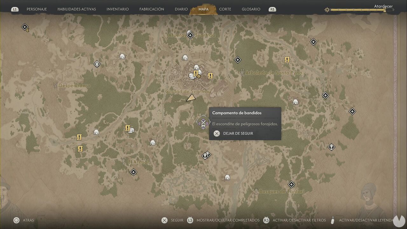
Task: Click ATRÁS to go back
Action: point(28,220)
